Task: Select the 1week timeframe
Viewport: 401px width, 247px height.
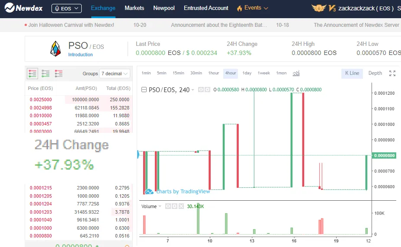Action: click(264, 73)
